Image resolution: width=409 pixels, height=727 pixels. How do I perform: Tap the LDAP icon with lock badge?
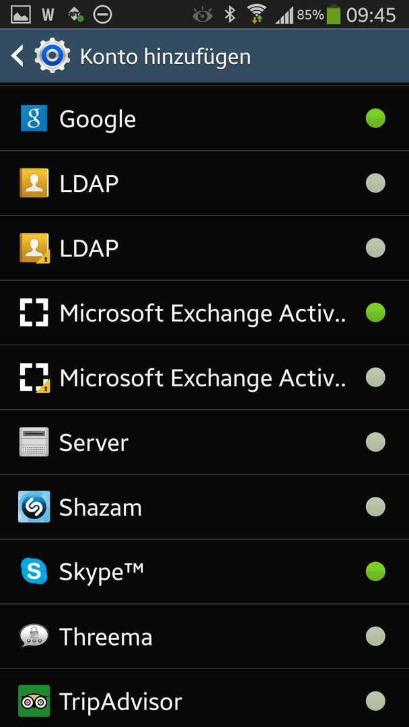[34, 248]
